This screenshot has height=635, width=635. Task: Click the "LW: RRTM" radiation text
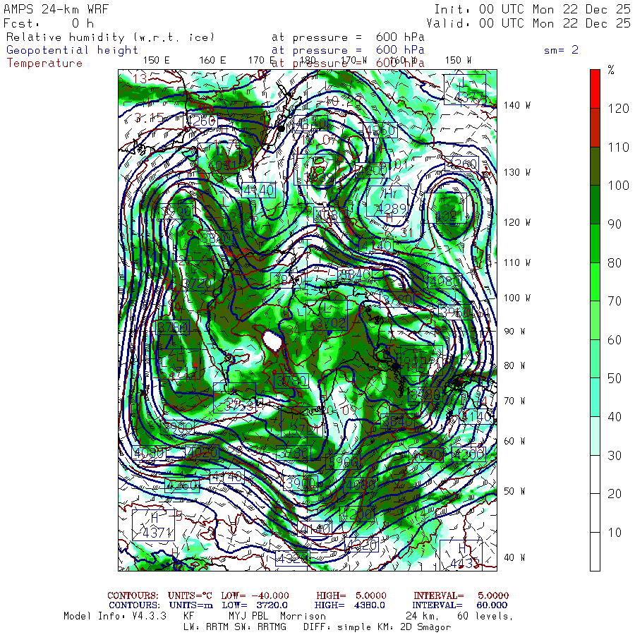click(x=206, y=627)
